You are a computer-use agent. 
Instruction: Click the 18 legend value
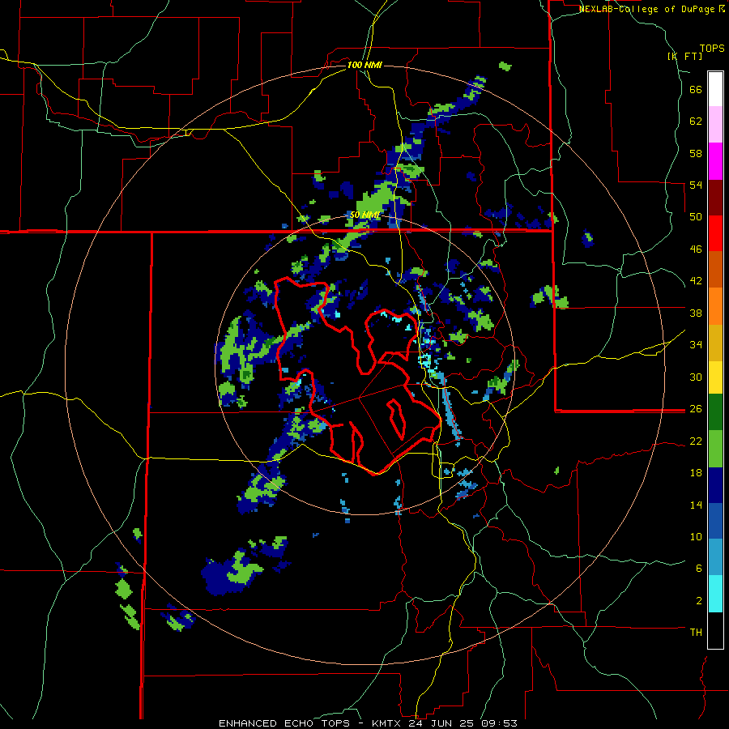point(696,473)
